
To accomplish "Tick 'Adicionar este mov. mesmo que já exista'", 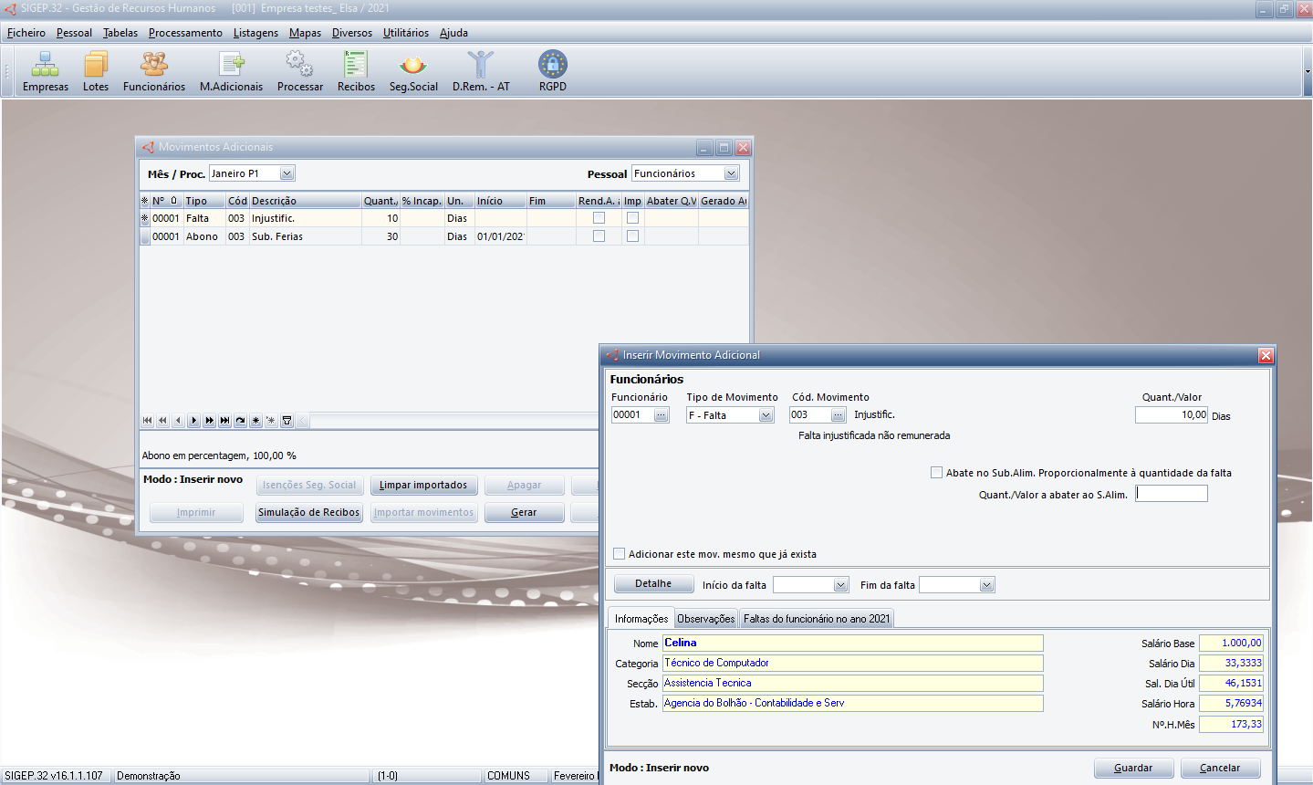I will 620,554.
